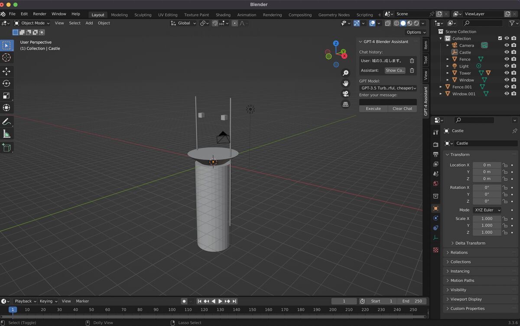520x326 pixels.
Task: Open Render Properties in the properties editor
Action: [x=435, y=144]
